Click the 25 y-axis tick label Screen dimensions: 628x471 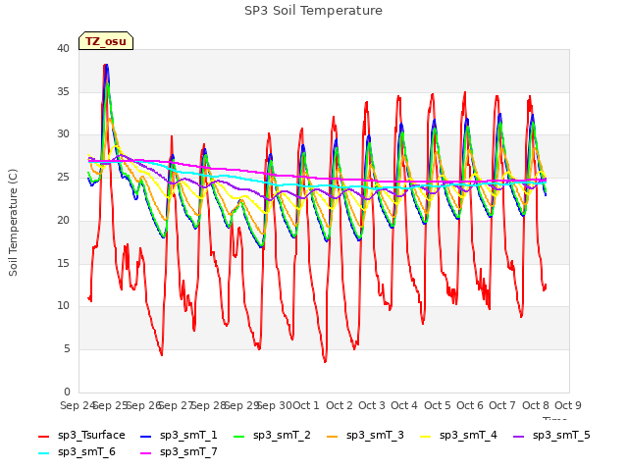63,178
